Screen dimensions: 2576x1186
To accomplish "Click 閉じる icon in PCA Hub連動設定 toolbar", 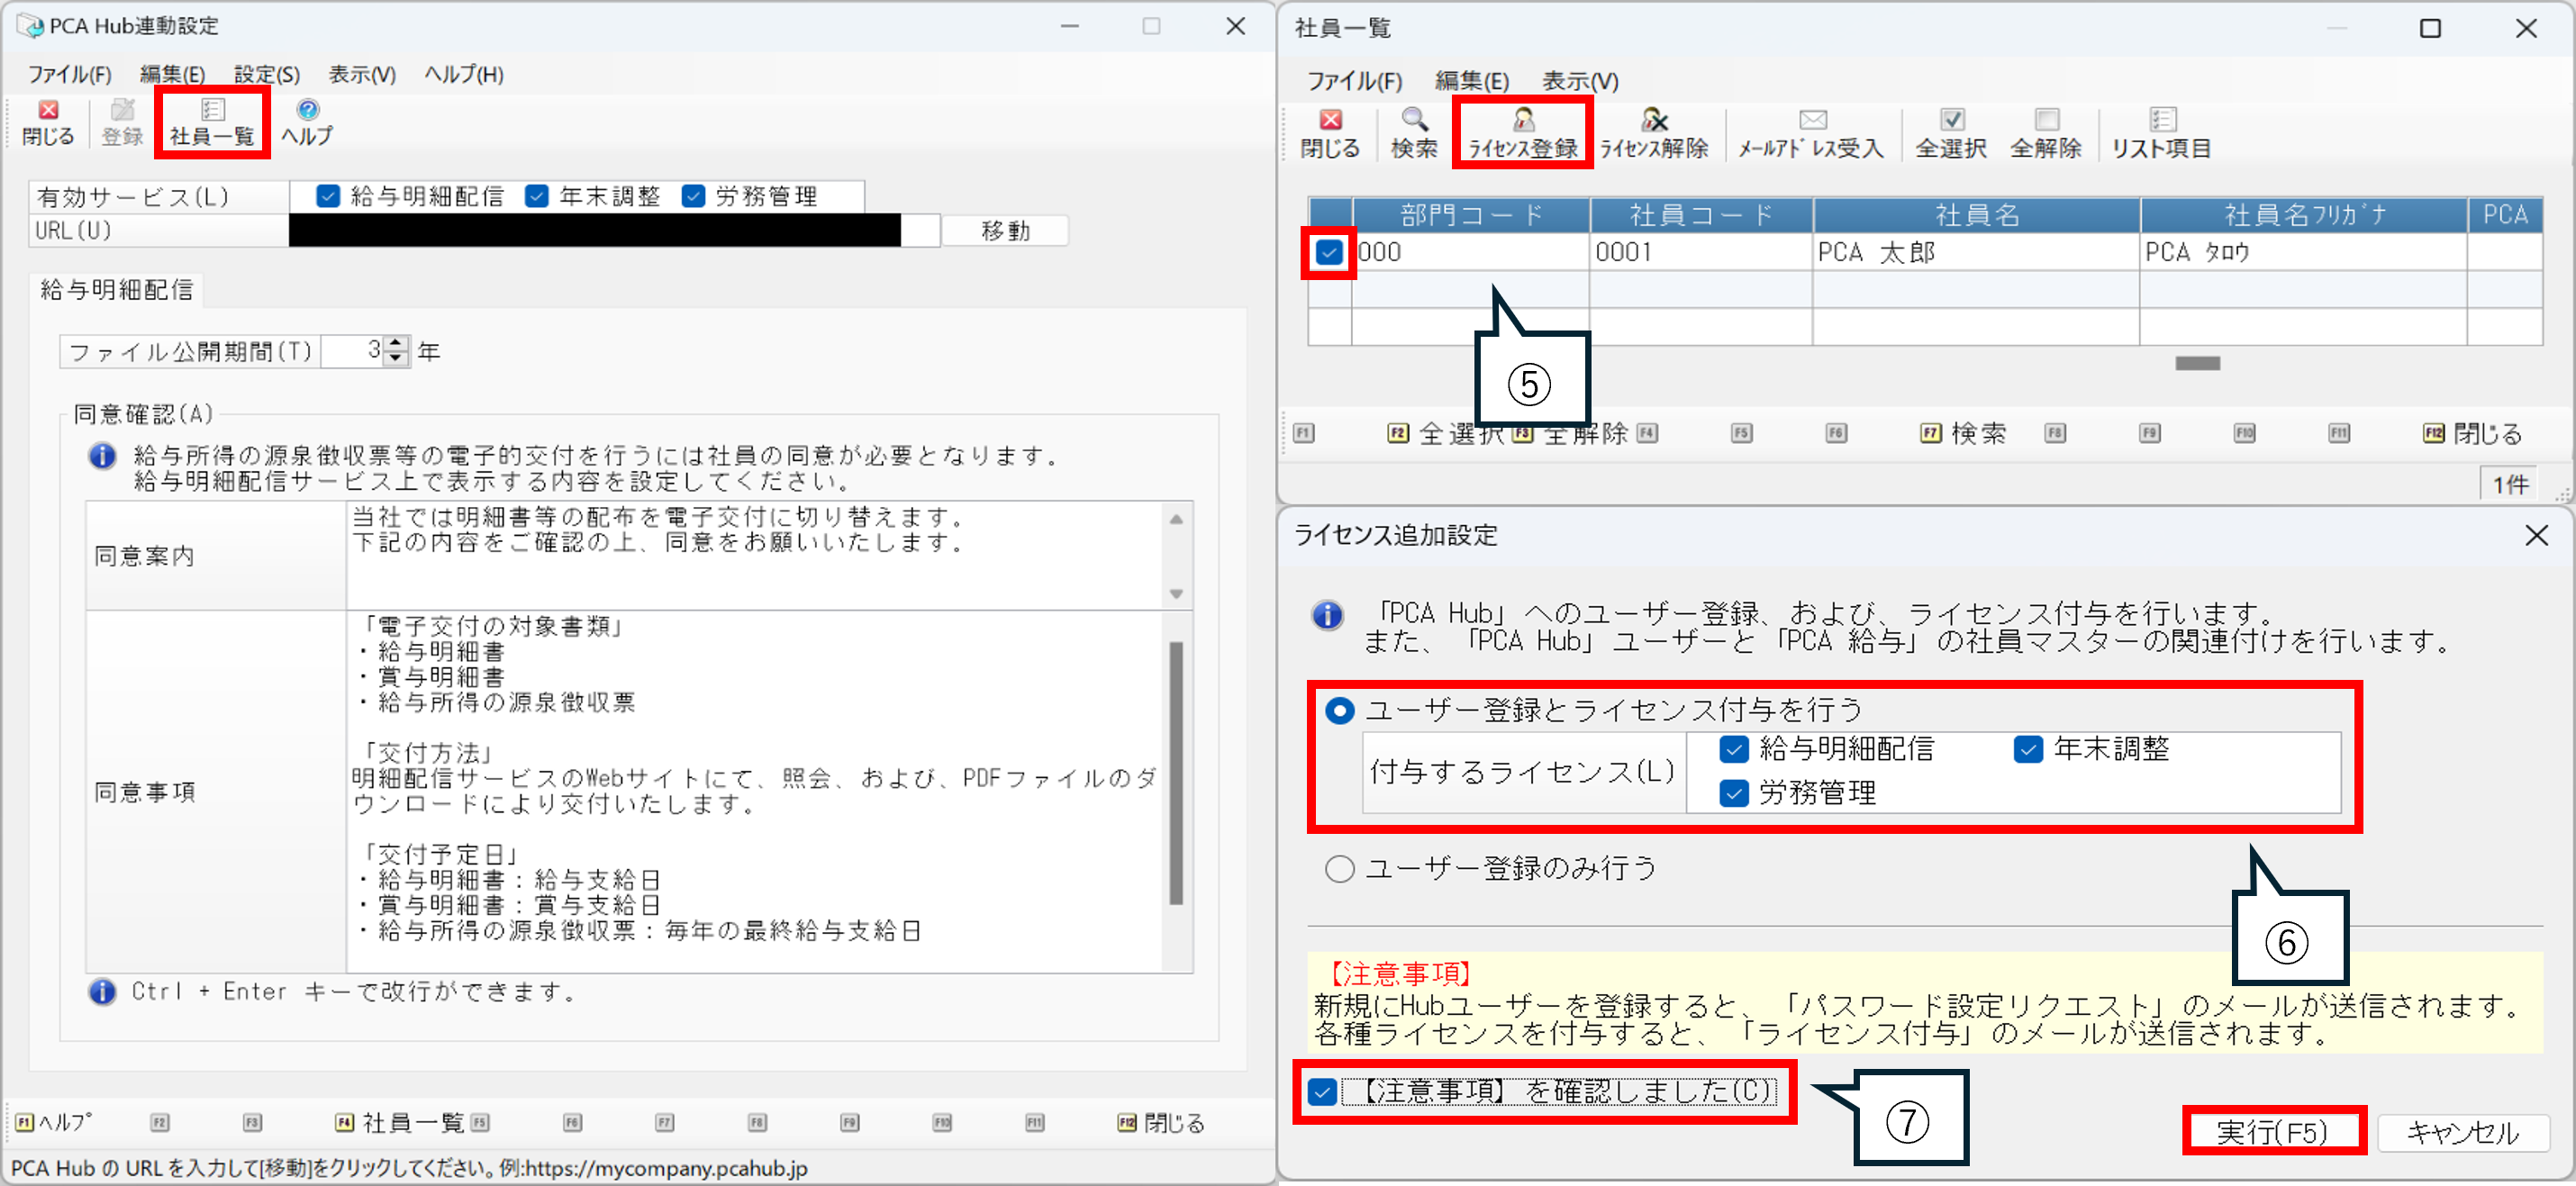I will [x=48, y=122].
